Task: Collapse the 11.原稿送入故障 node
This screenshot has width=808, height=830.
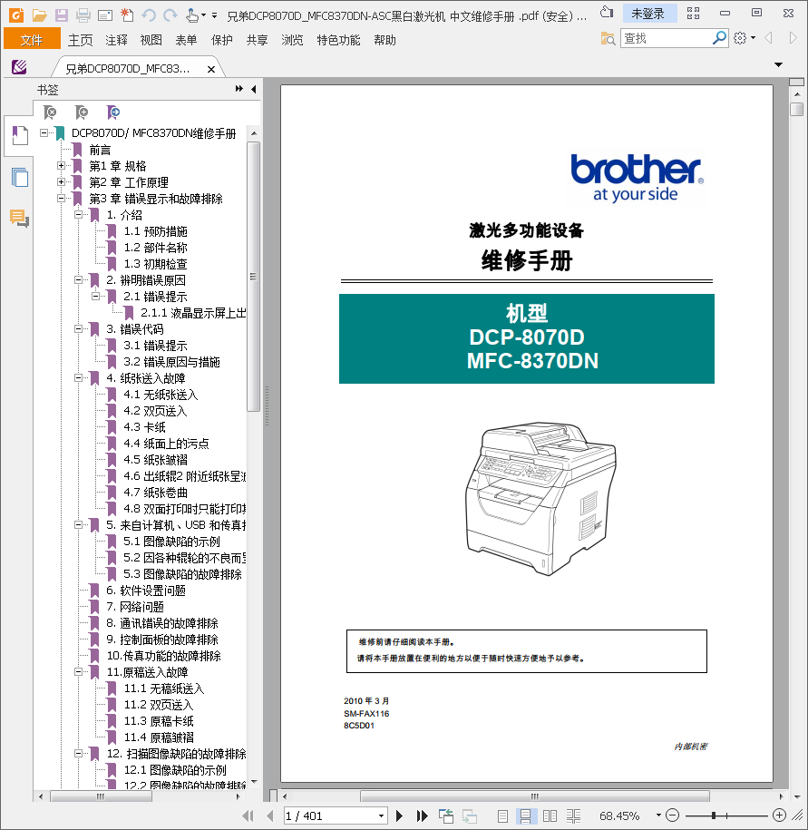Action: [x=79, y=672]
